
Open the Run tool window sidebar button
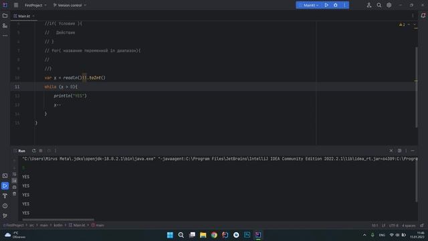[x=5, y=186]
